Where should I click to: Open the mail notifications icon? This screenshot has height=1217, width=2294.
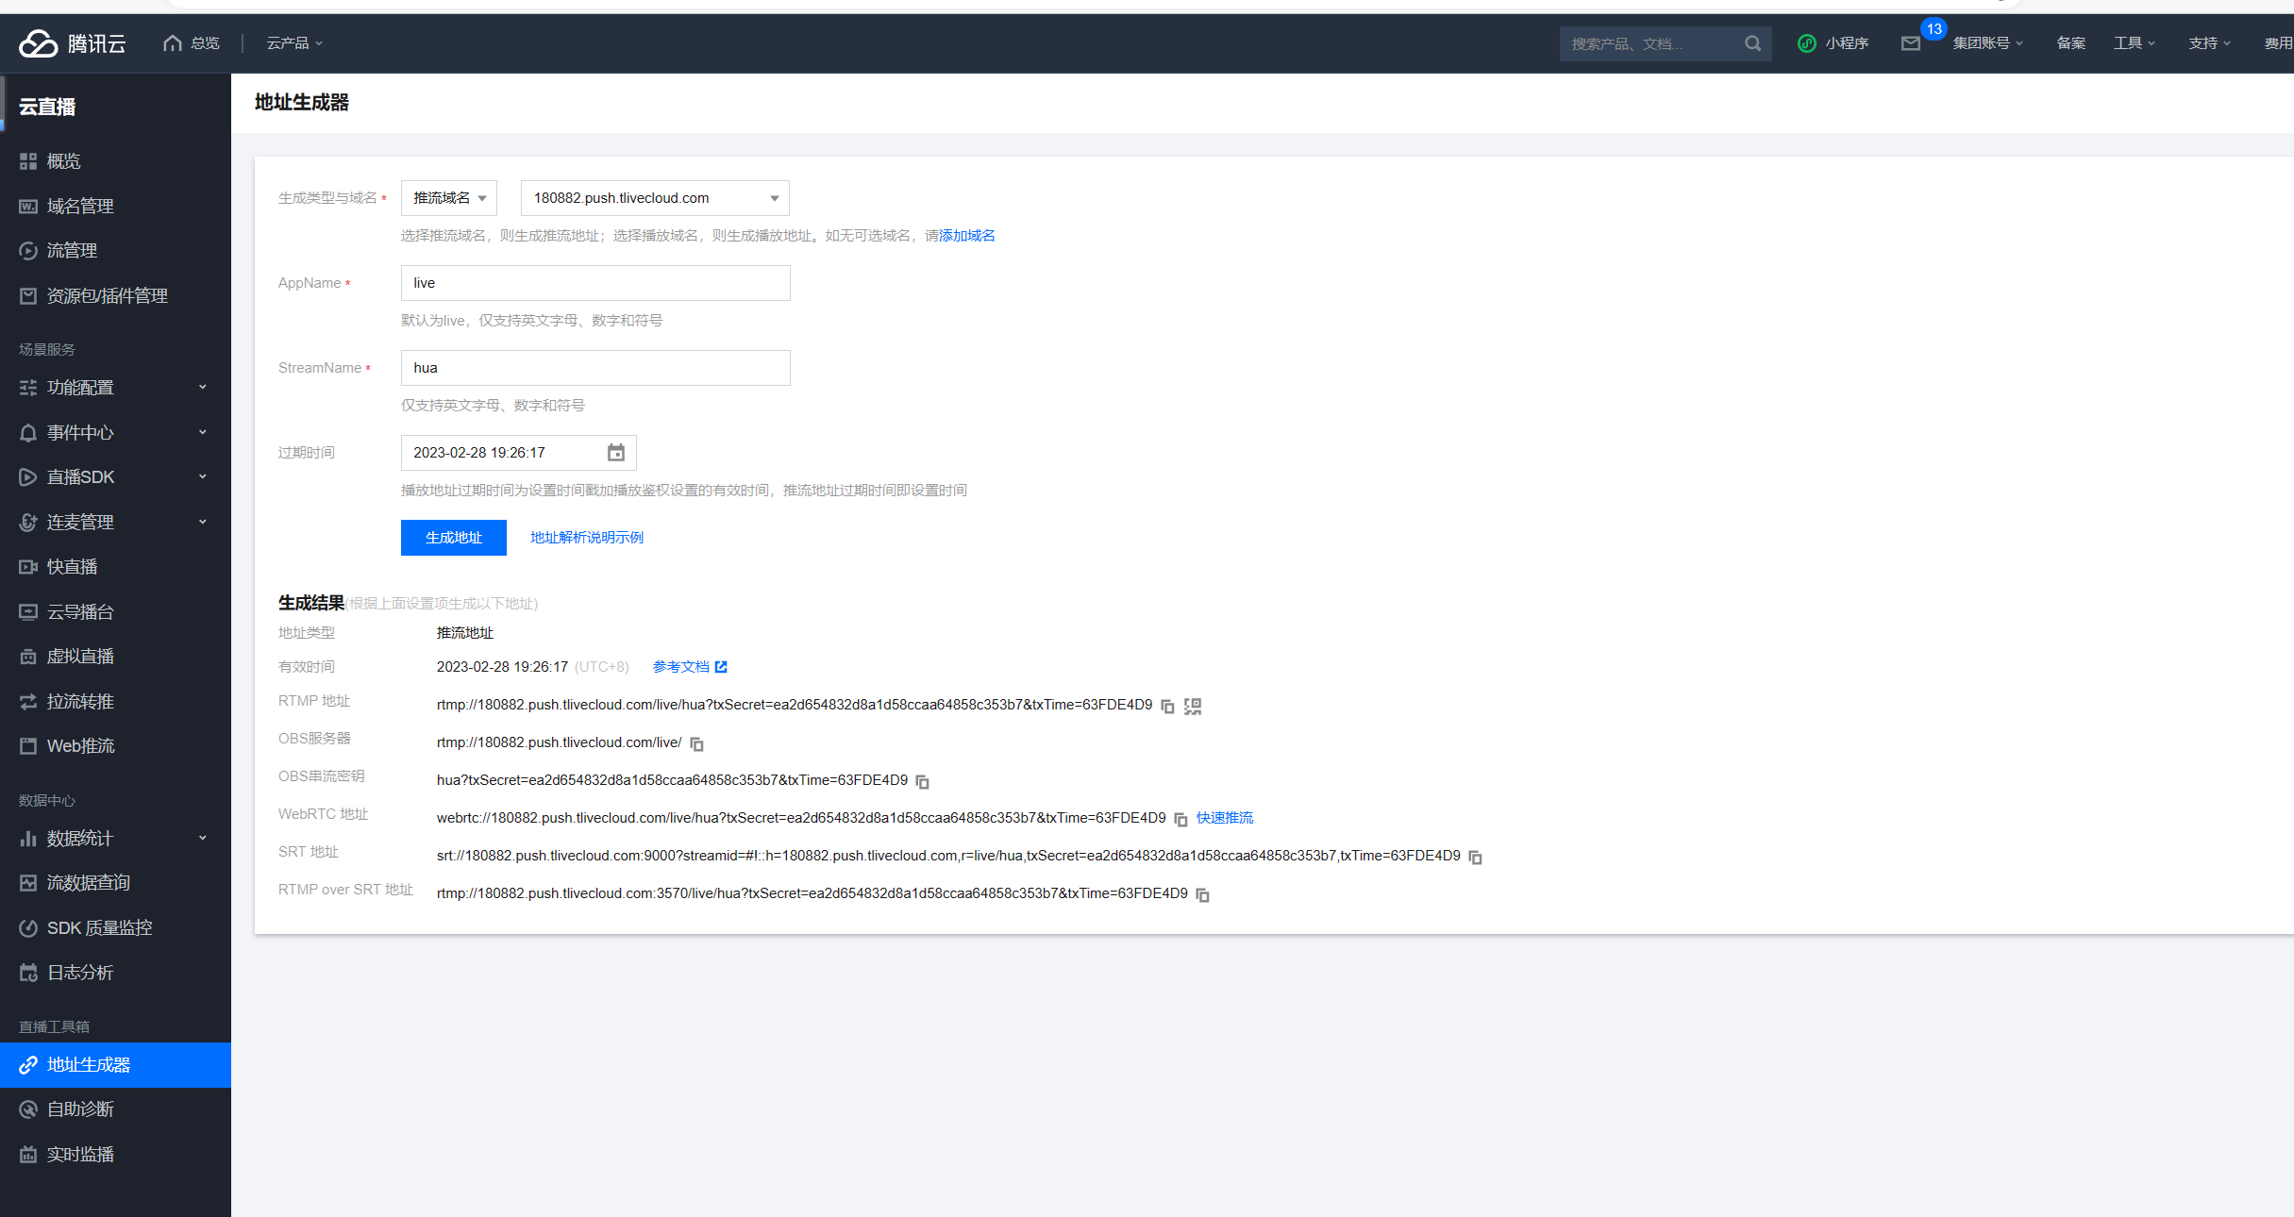coord(1911,43)
